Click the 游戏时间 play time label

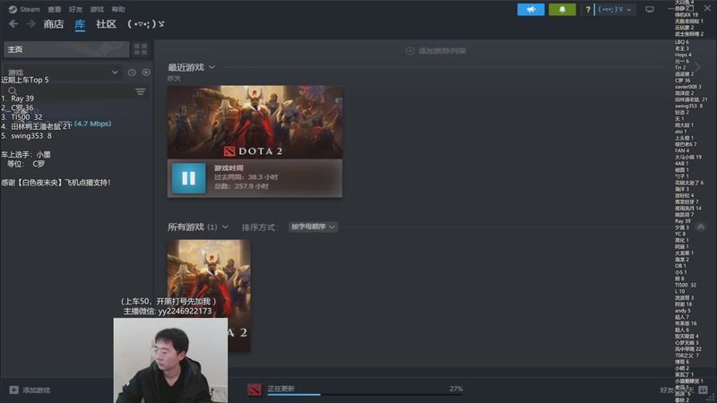(229, 168)
